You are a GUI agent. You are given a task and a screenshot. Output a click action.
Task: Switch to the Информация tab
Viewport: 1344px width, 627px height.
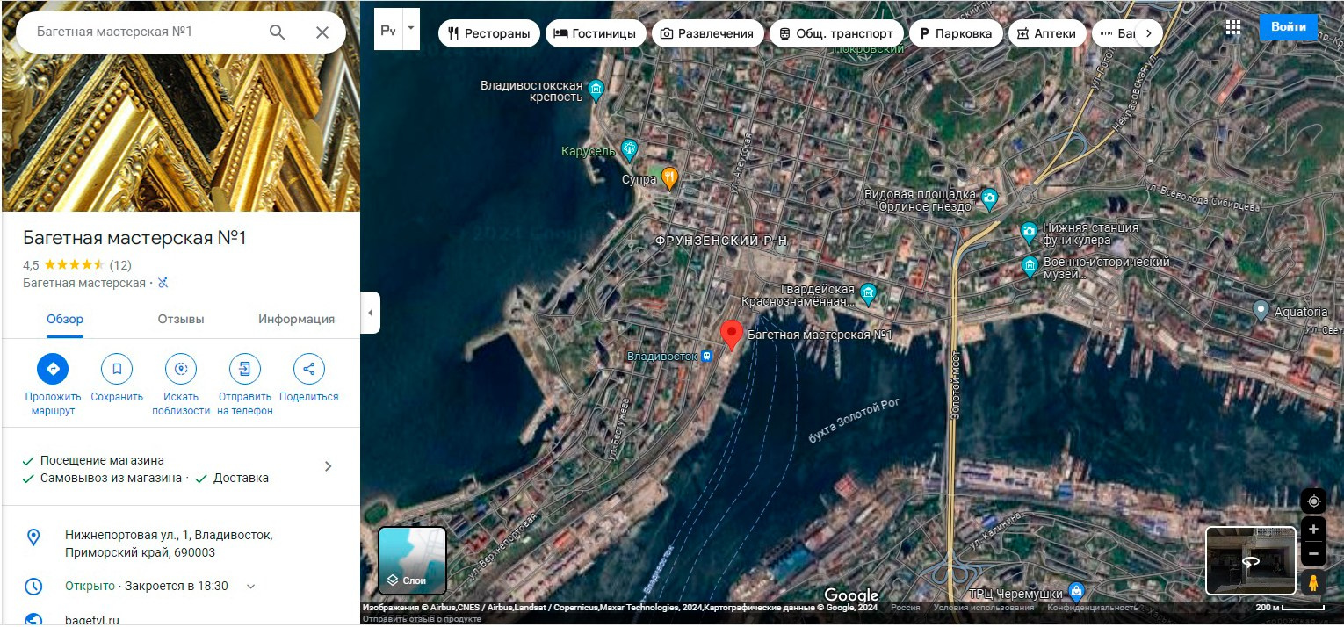tap(296, 319)
